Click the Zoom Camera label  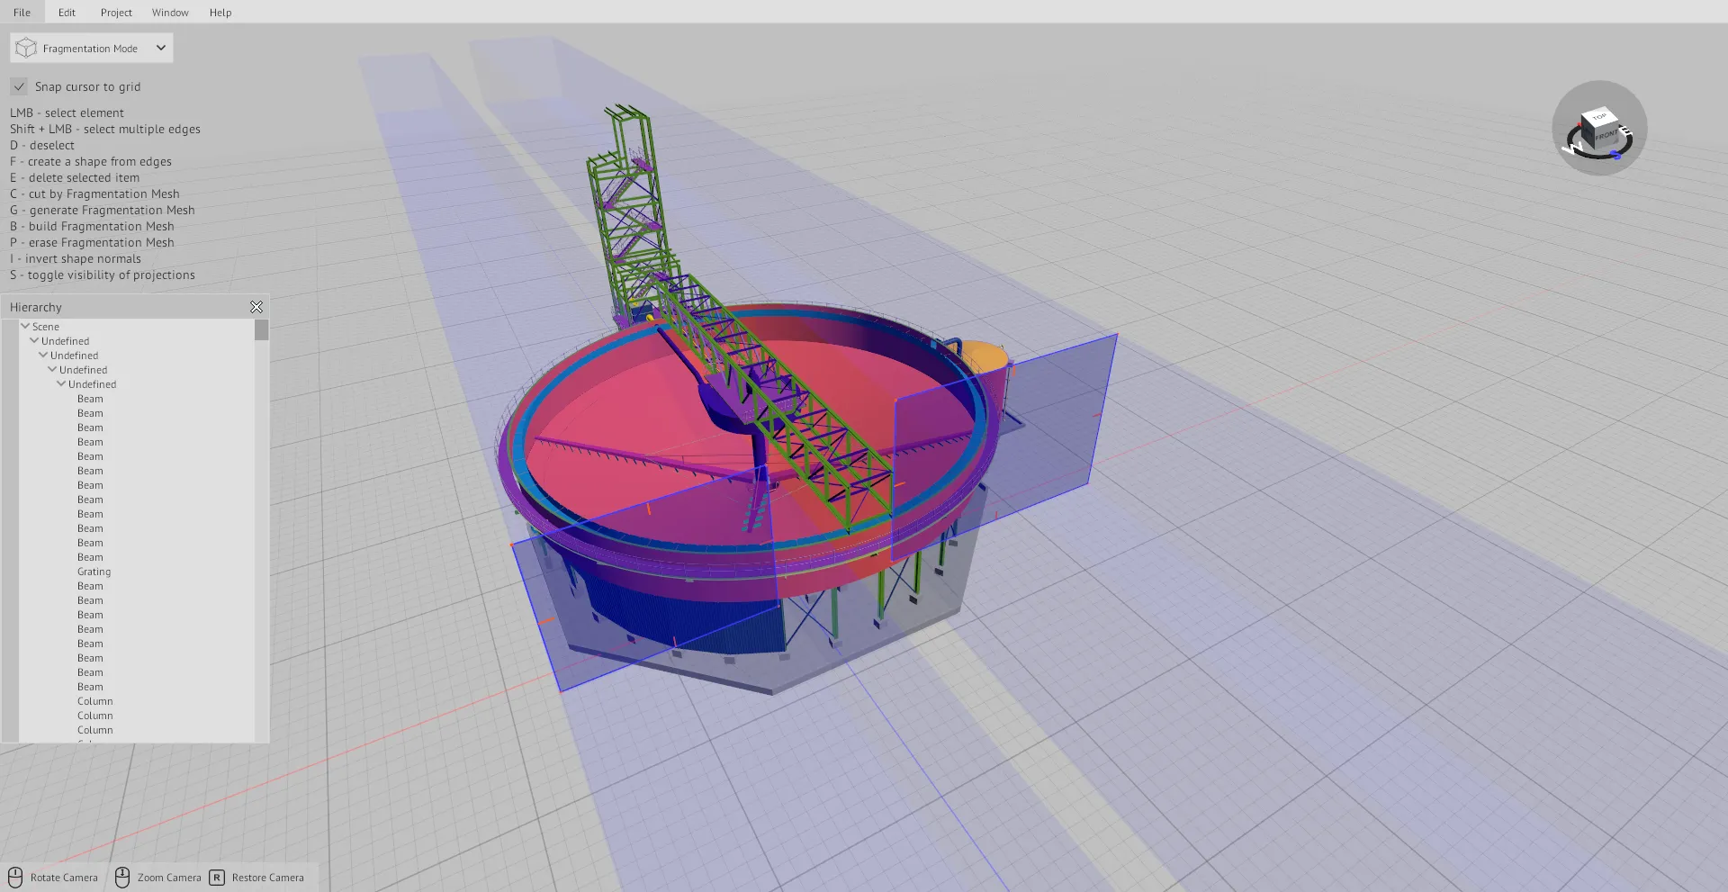169,878
